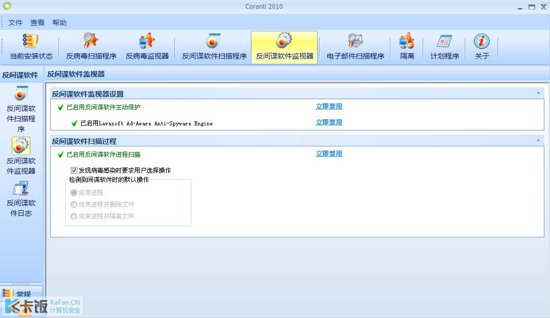
Task: Open the 文件 menu
Action: coord(15,23)
